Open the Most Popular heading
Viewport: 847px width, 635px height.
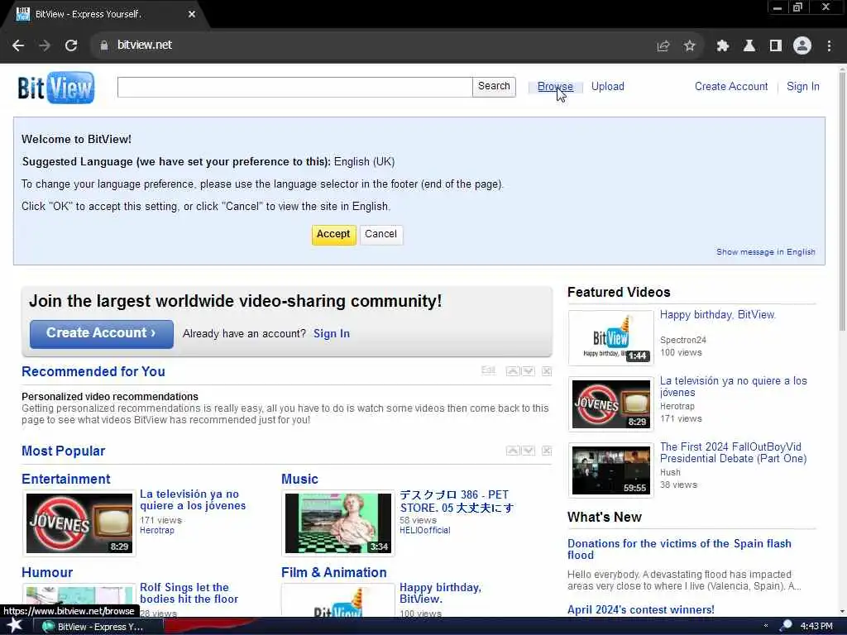point(63,451)
